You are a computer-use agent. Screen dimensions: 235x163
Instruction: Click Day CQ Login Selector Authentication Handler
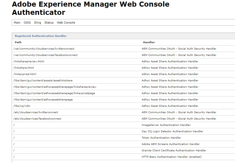click(x=172, y=131)
